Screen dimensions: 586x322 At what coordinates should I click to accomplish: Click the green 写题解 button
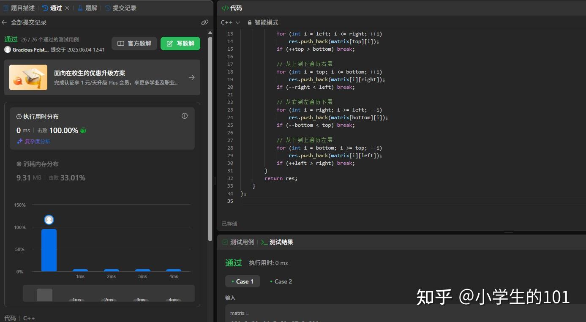pos(180,43)
